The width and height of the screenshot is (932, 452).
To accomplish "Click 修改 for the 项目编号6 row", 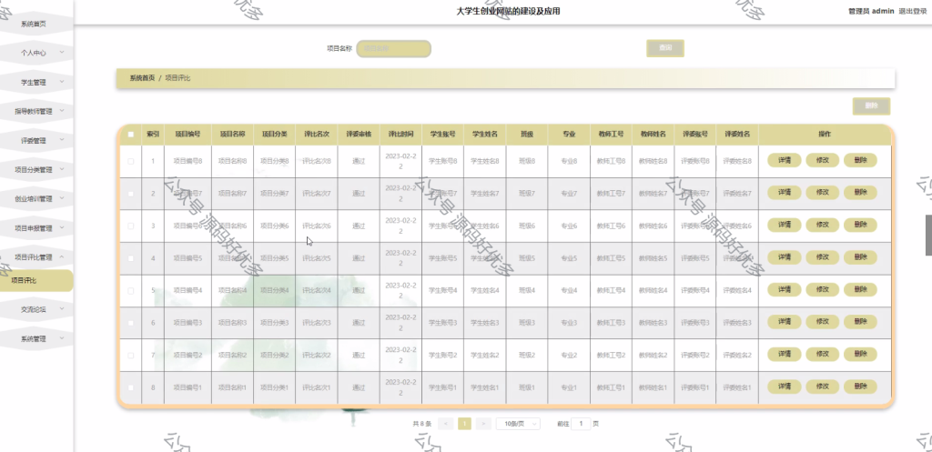I will tap(823, 226).
